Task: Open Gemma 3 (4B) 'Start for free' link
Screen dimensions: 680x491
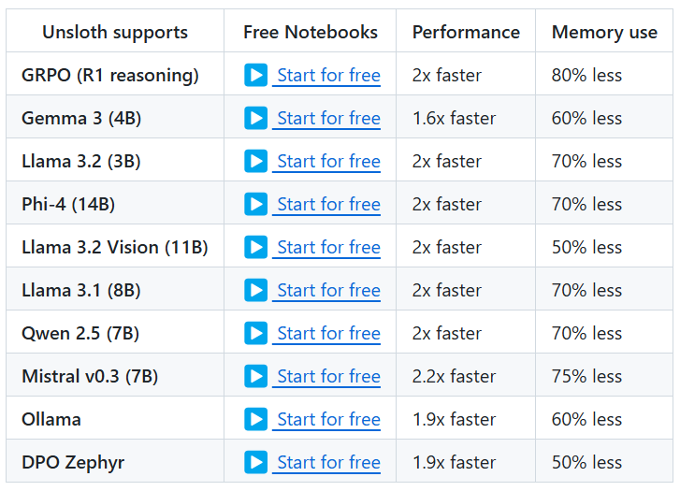Action: [328, 119]
